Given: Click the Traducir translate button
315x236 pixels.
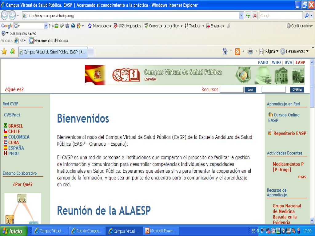Looking at the screenshot, I should [x=194, y=26].
